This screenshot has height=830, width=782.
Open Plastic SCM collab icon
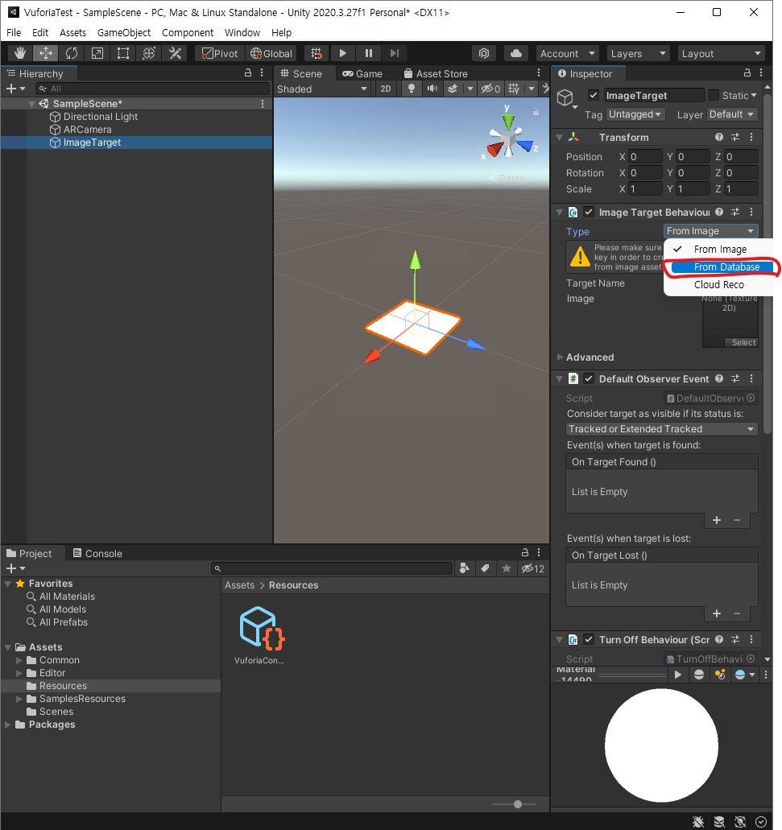(484, 53)
